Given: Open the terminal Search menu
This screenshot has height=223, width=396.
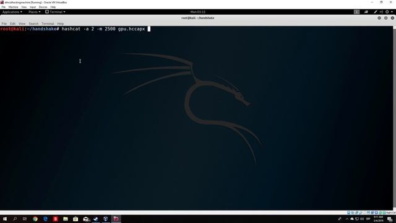Looking at the screenshot, I should click(33, 24).
